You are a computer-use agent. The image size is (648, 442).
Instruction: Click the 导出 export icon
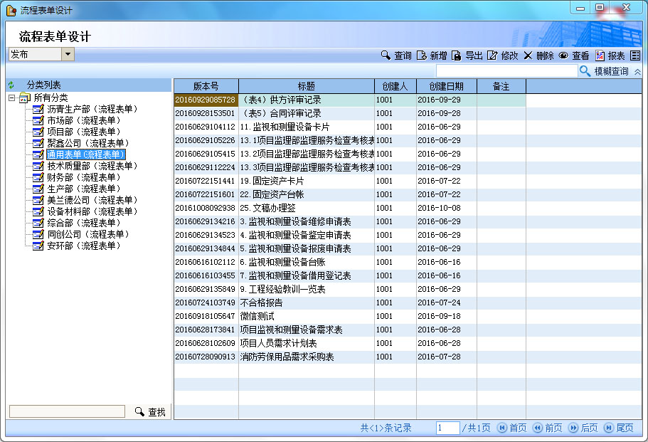(x=457, y=56)
